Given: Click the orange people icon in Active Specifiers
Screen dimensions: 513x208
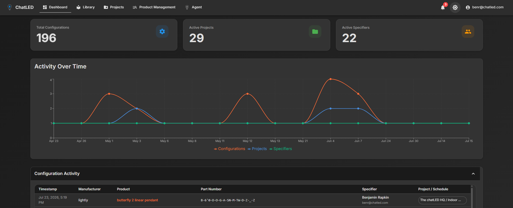Looking at the screenshot, I should click(468, 31).
